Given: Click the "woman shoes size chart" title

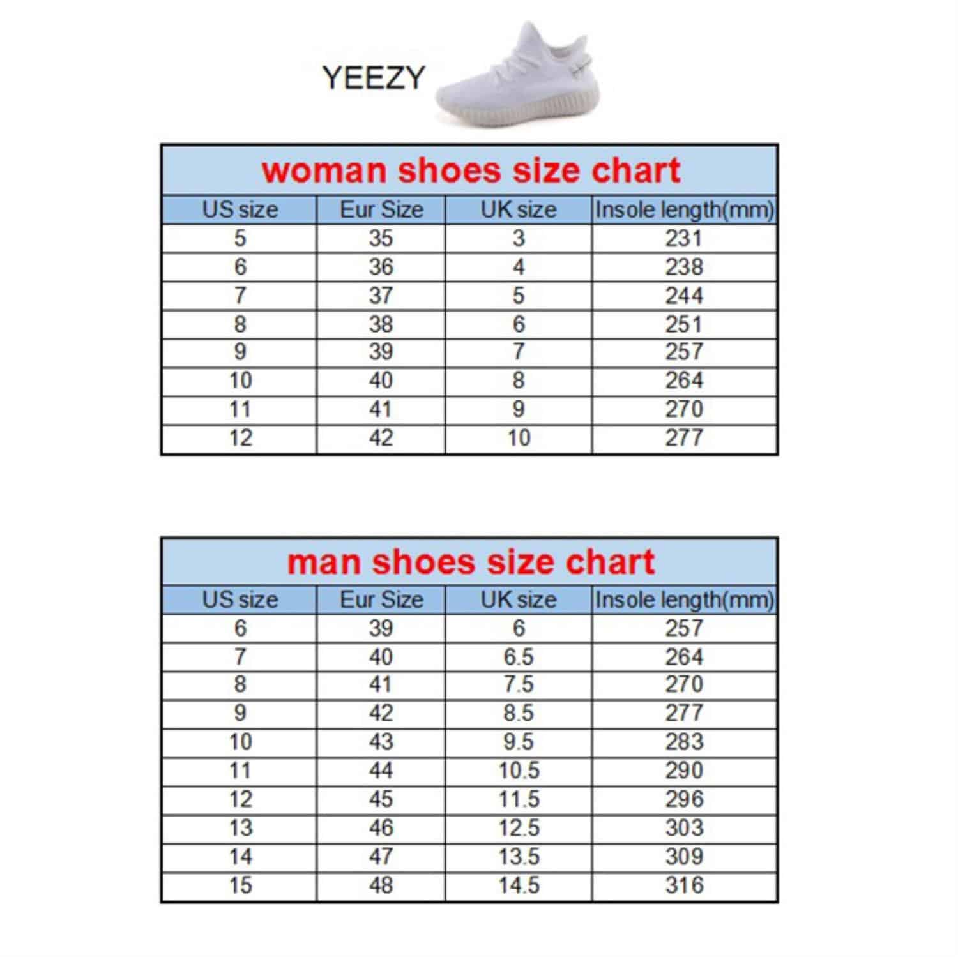Looking at the screenshot, I should tap(471, 170).
